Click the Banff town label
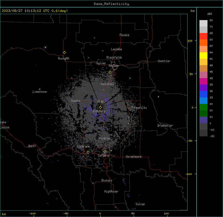 [x=32, y=146]
